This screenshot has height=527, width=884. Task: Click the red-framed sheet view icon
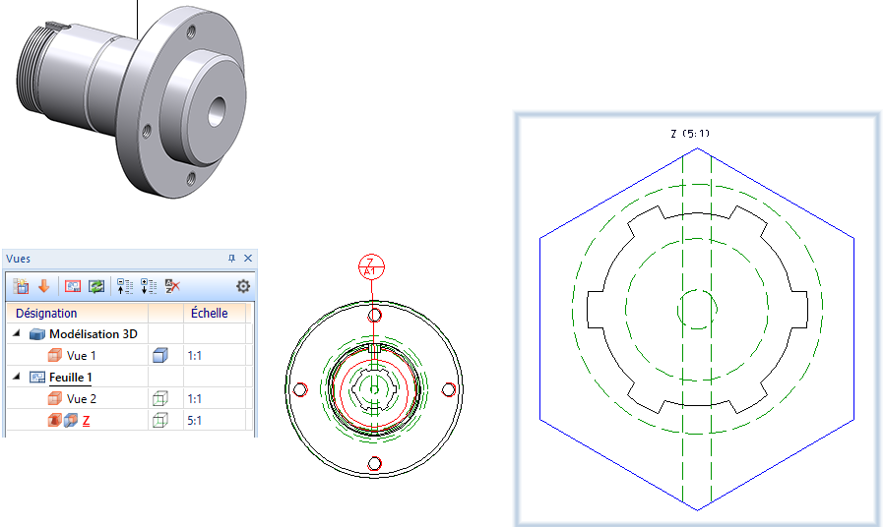[x=73, y=286]
